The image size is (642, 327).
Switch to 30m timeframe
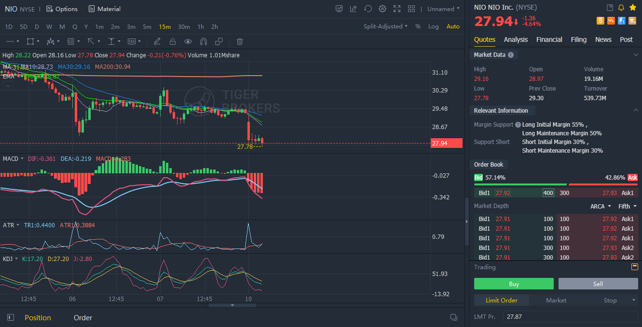[x=184, y=26]
